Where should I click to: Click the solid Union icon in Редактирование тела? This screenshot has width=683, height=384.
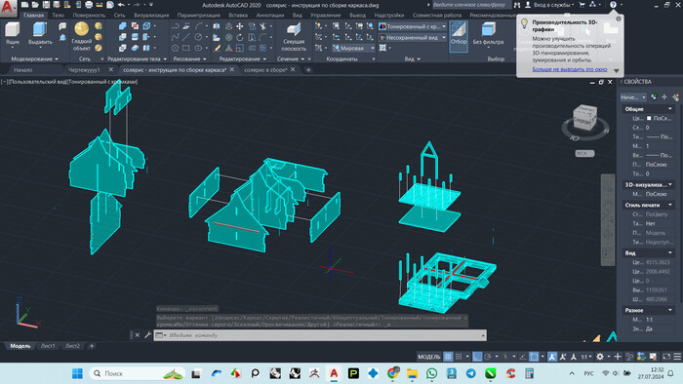(123, 26)
